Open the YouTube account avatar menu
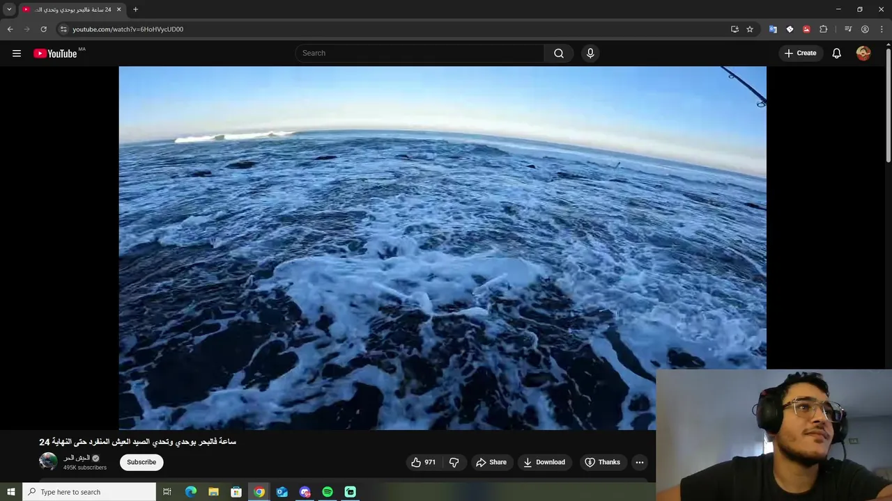 point(863,54)
